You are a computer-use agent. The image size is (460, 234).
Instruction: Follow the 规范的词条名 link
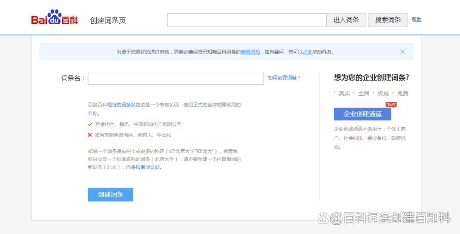coord(121,105)
